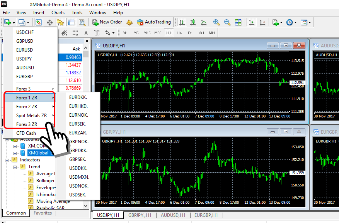Image resolution: width=339 pixels, height=223 pixels.
Task: Expand the Forex 3 submenu
Action: point(31,89)
